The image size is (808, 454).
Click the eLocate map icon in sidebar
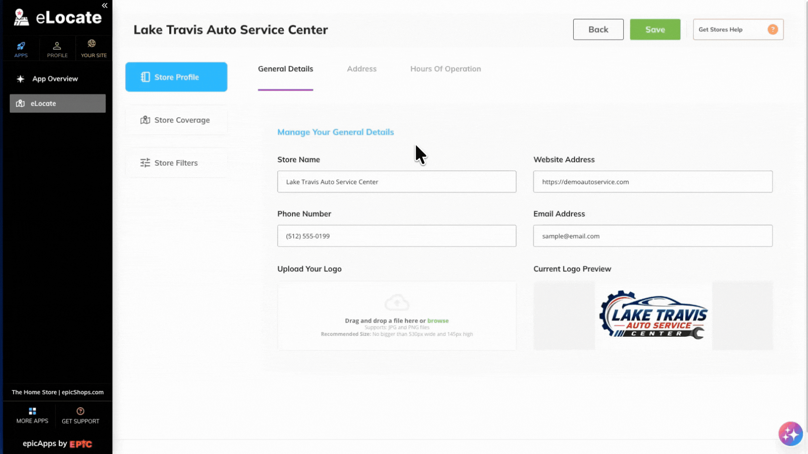tap(20, 103)
